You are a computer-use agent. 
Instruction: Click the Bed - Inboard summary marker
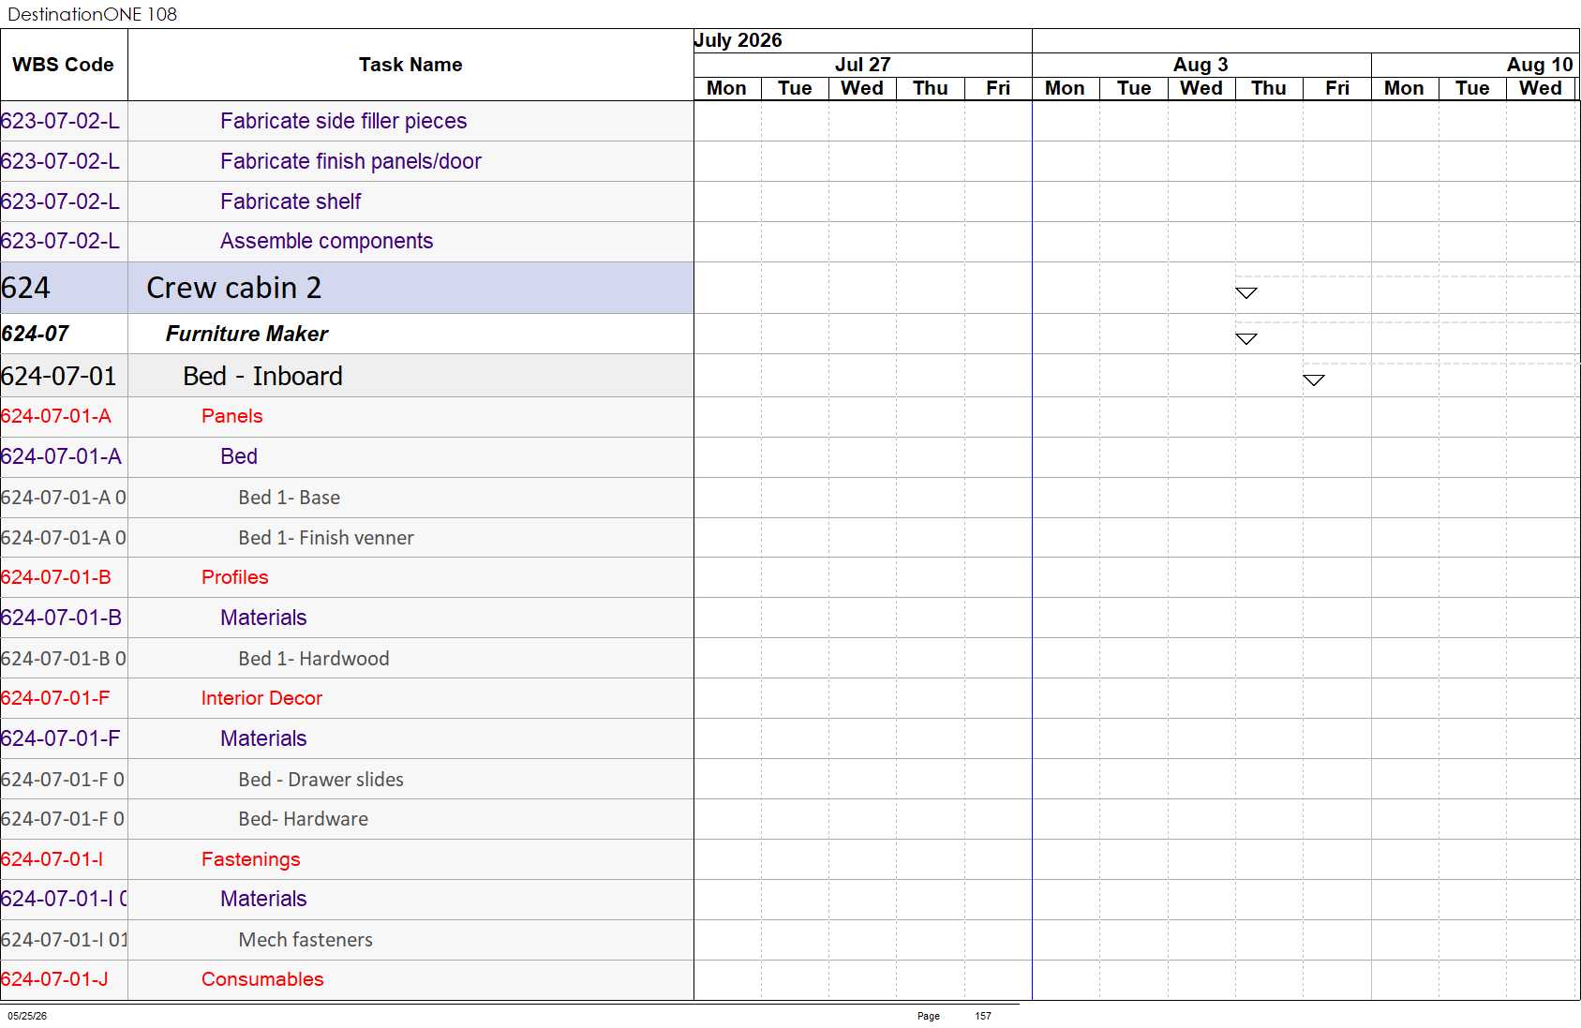1313,380
